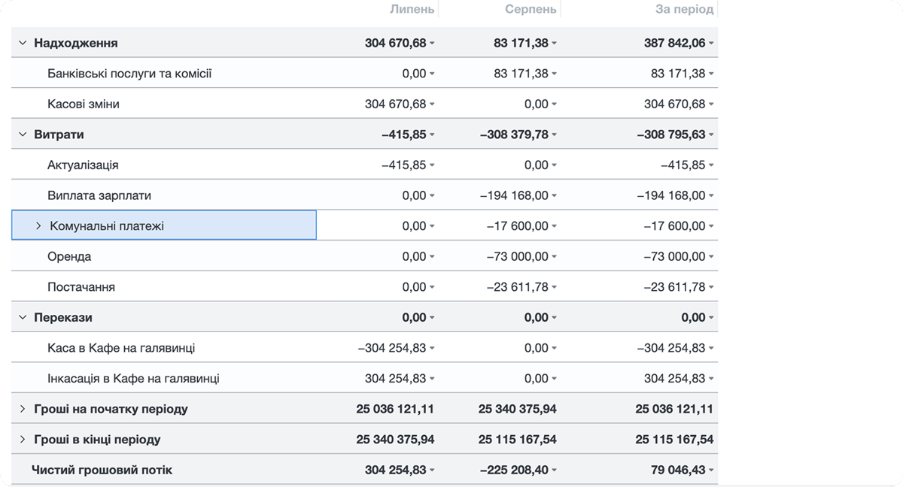
Task: Open dropdown arrow next to Надходження 387 842,06
Action: point(711,44)
